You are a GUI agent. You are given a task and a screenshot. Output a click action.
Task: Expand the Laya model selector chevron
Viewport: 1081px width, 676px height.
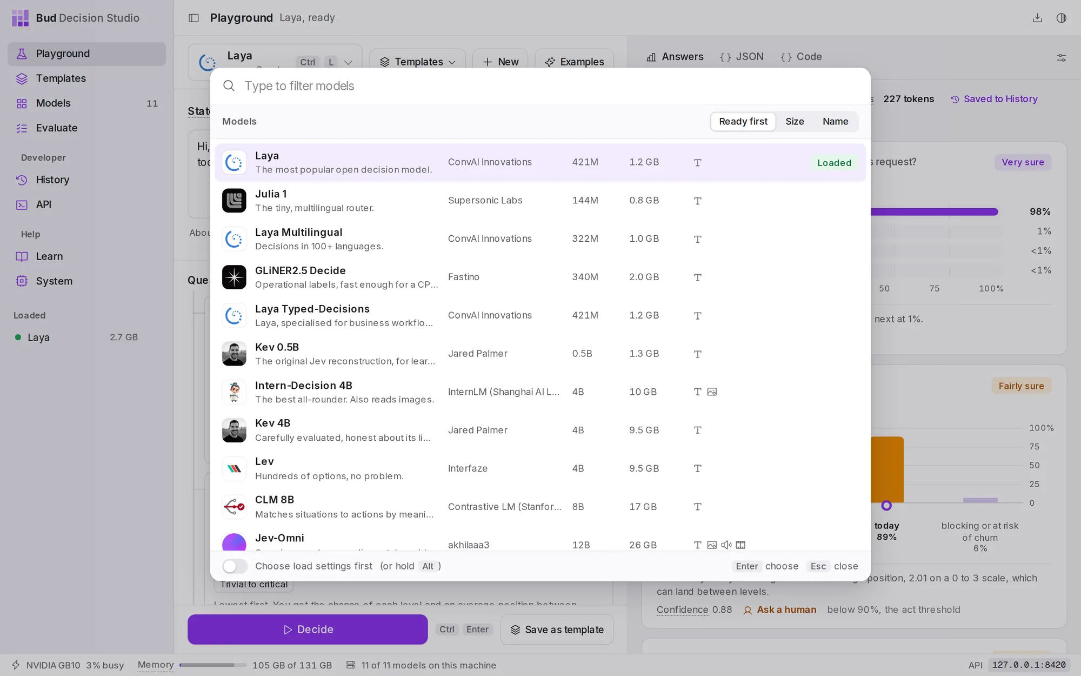point(348,62)
